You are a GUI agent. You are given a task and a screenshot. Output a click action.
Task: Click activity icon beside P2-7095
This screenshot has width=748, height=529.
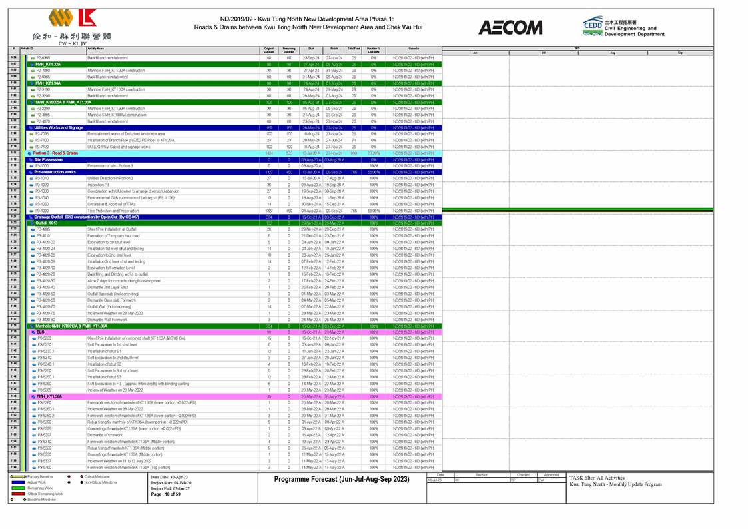(33, 133)
